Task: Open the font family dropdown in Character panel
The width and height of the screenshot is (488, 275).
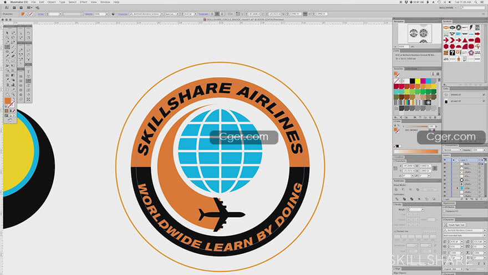Action: (x=485, y=230)
